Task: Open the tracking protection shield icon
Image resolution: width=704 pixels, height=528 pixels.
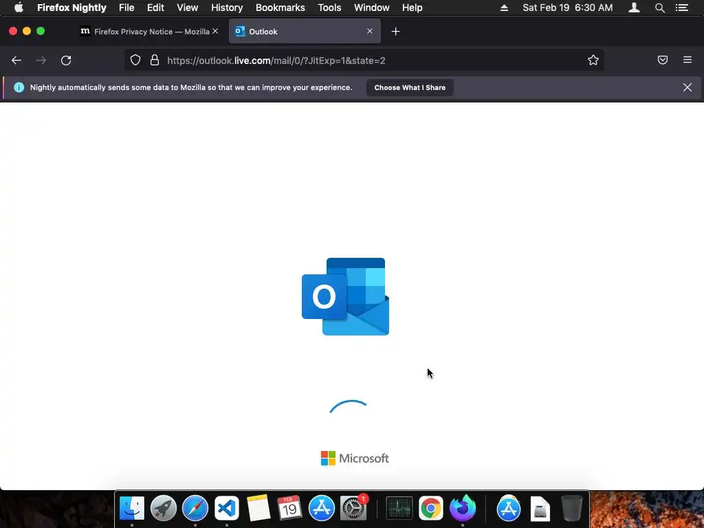Action: (135, 60)
